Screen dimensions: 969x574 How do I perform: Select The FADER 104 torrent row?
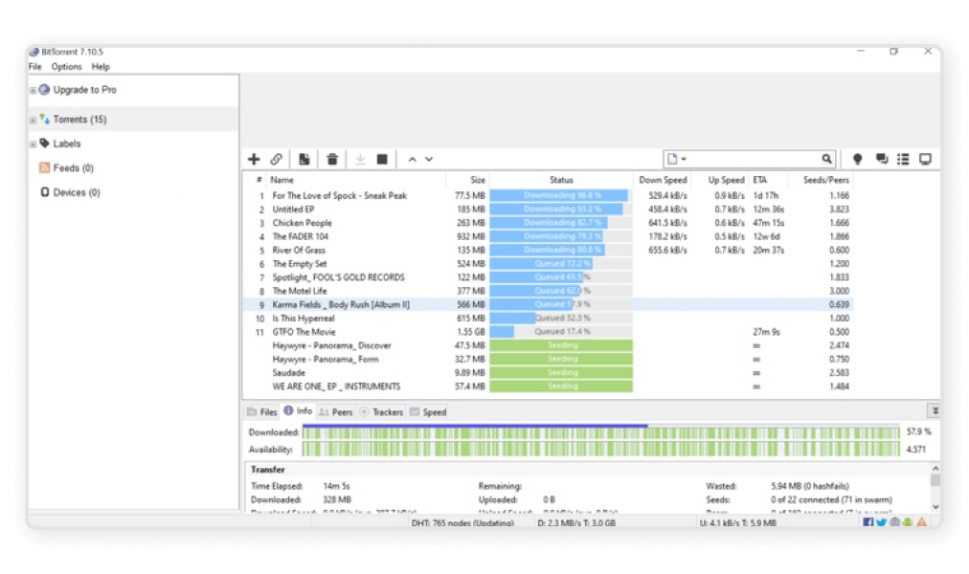547,236
